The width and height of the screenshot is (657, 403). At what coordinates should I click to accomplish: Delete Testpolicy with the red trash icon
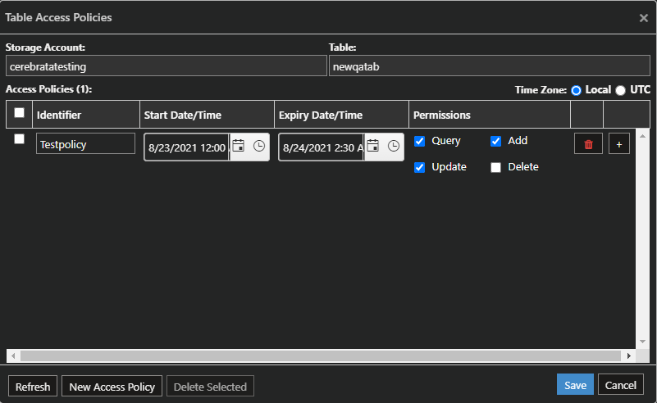tap(588, 144)
